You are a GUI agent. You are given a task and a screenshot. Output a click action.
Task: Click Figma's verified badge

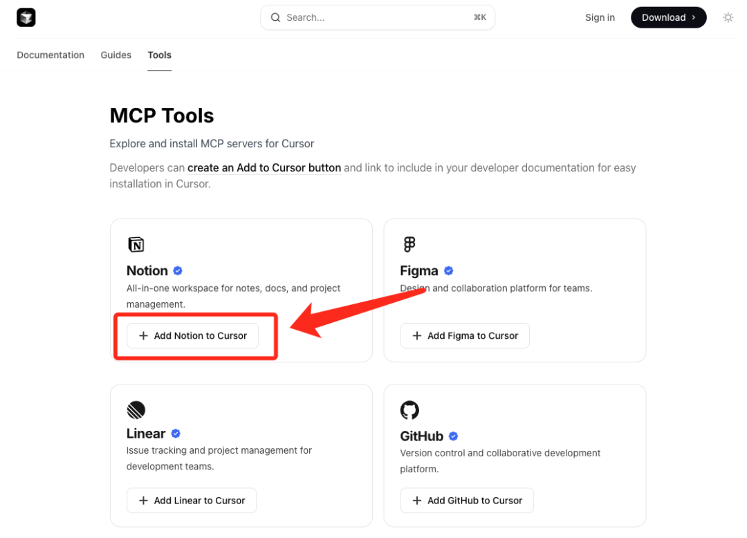(448, 271)
